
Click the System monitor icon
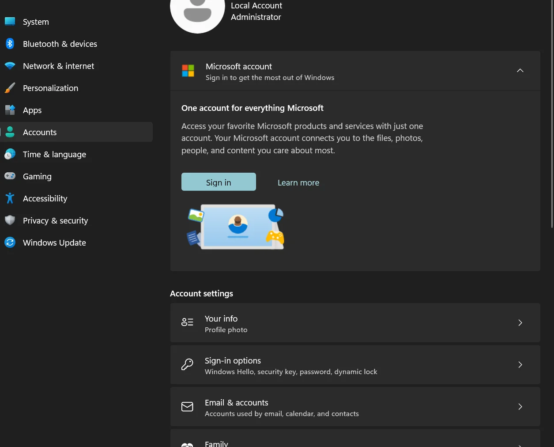click(x=10, y=22)
